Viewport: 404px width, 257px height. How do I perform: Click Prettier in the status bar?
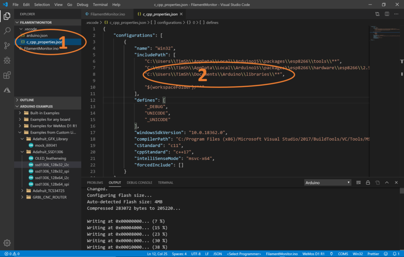pos(373,254)
